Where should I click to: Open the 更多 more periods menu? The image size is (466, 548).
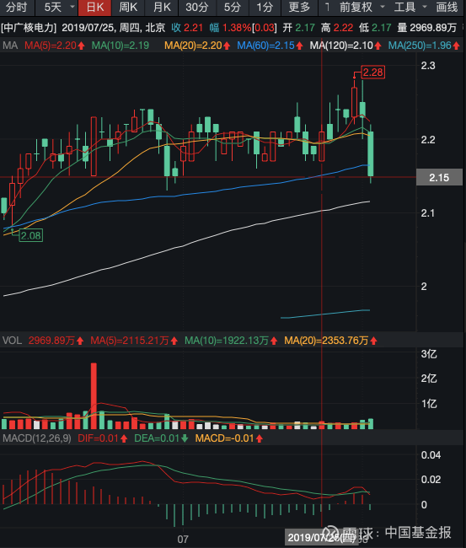tap(299, 8)
